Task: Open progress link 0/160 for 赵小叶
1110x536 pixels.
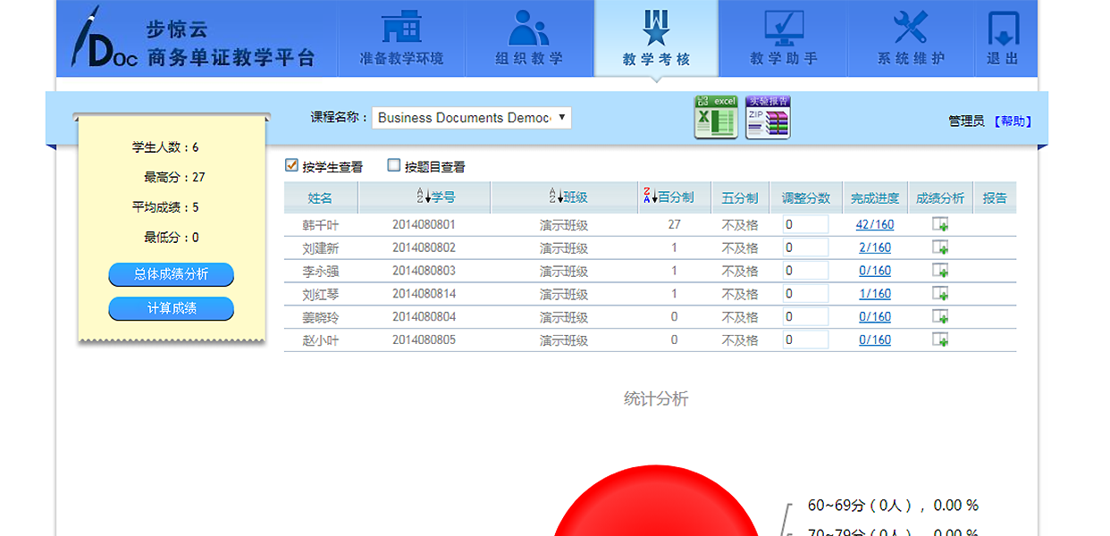Action: (875, 340)
